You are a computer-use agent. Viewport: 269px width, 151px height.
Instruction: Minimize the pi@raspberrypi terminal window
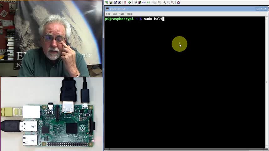(257, 9)
